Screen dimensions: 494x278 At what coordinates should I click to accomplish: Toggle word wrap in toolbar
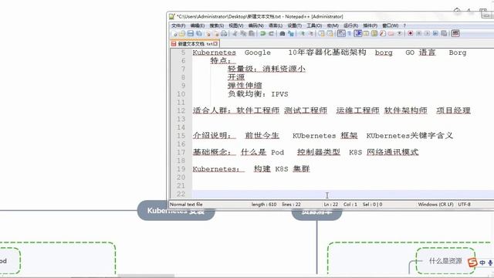341,33
